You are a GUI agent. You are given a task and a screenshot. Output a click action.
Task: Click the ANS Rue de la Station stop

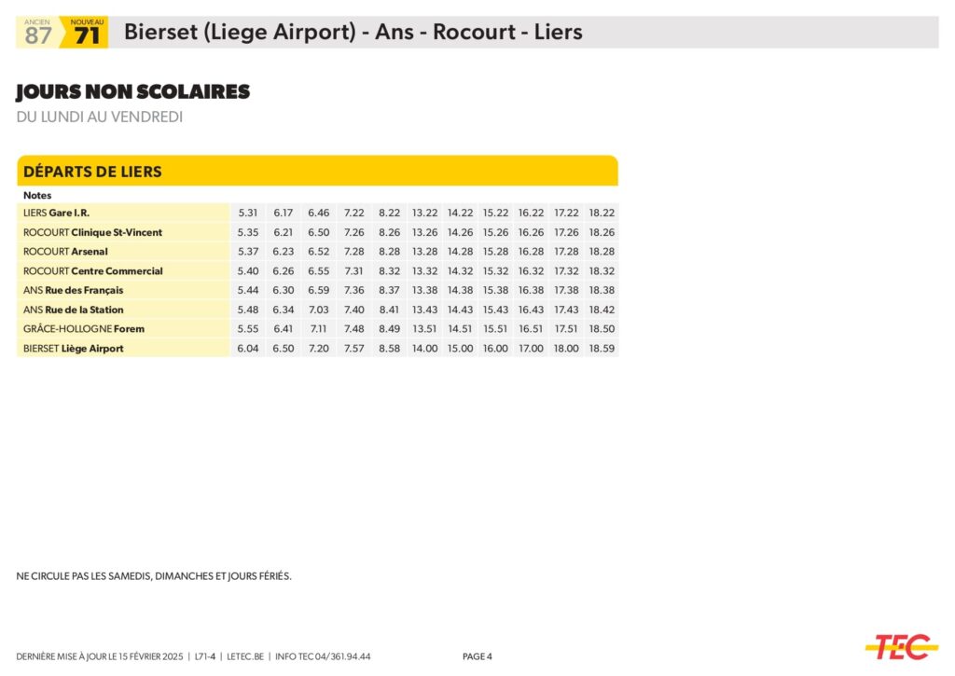[x=73, y=310]
